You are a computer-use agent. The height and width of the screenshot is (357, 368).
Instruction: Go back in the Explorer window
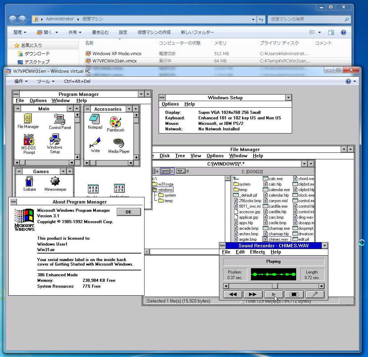(x=13, y=19)
